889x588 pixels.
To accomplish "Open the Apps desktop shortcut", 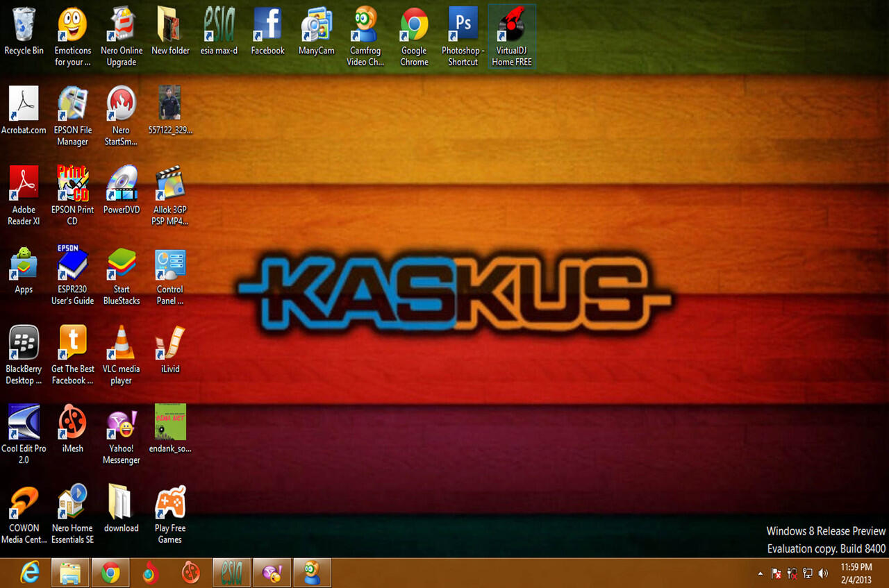I will (x=24, y=271).
